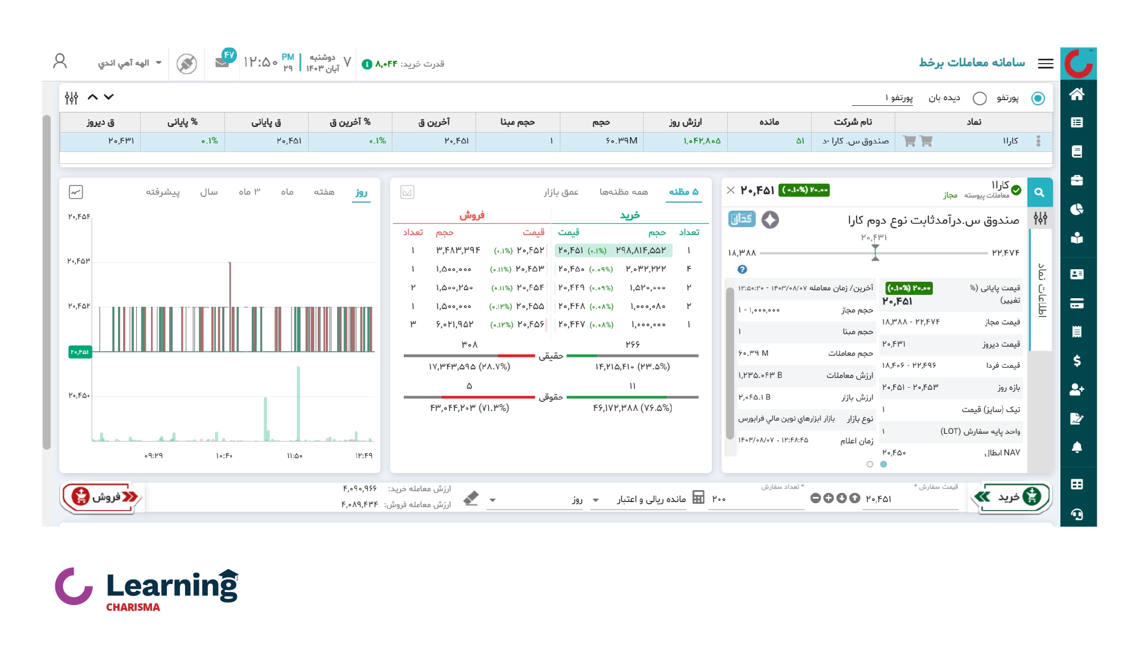Open the headset support icon in the sidebar
The image size is (1139, 662).
[x=1076, y=515]
